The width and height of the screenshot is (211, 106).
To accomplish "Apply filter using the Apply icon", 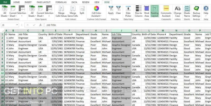I will click(111, 8).
